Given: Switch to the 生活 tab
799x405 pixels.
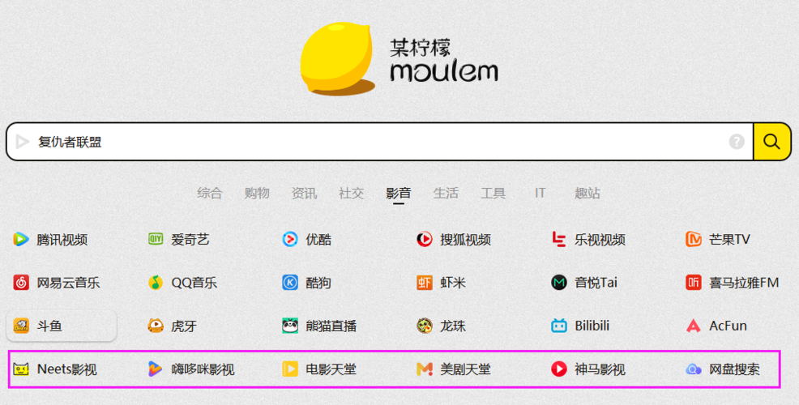Looking at the screenshot, I should (x=446, y=193).
